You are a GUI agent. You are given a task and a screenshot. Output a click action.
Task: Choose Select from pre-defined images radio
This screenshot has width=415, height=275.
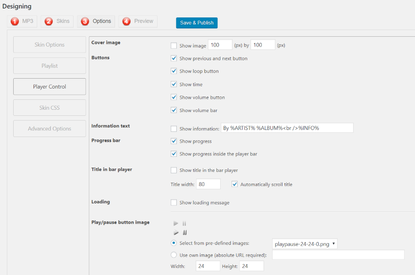pos(174,243)
